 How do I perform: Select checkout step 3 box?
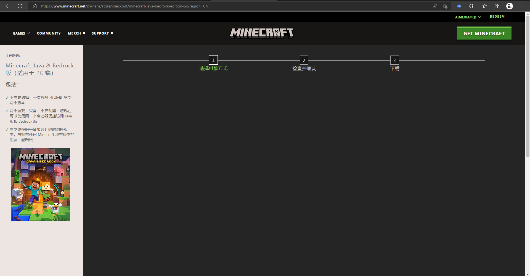pyautogui.click(x=394, y=60)
